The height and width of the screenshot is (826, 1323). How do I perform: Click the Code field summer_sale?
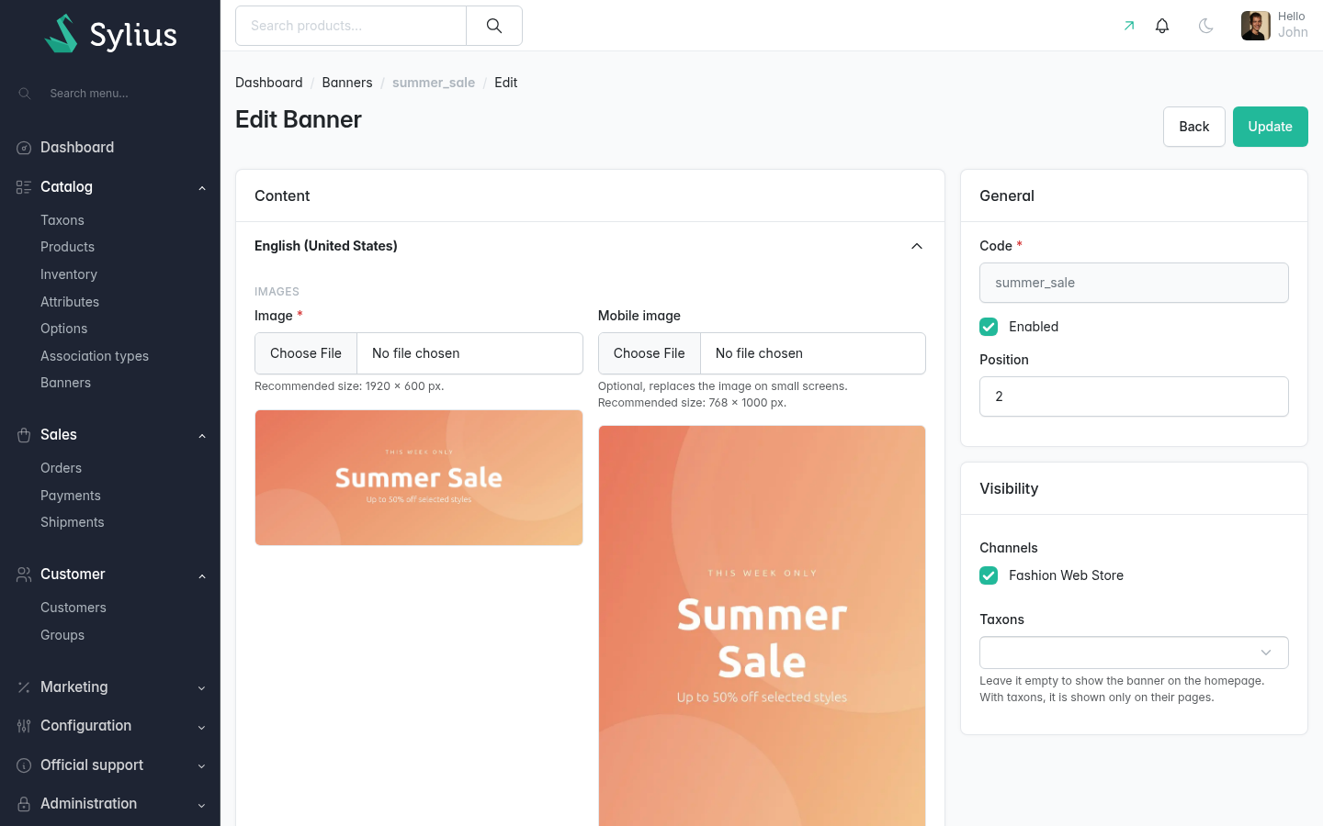[1134, 283]
